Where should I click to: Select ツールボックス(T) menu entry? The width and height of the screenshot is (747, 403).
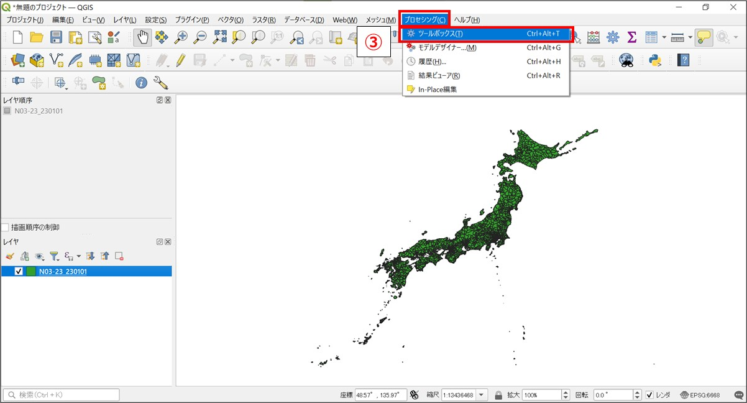click(x=486, y=34)
